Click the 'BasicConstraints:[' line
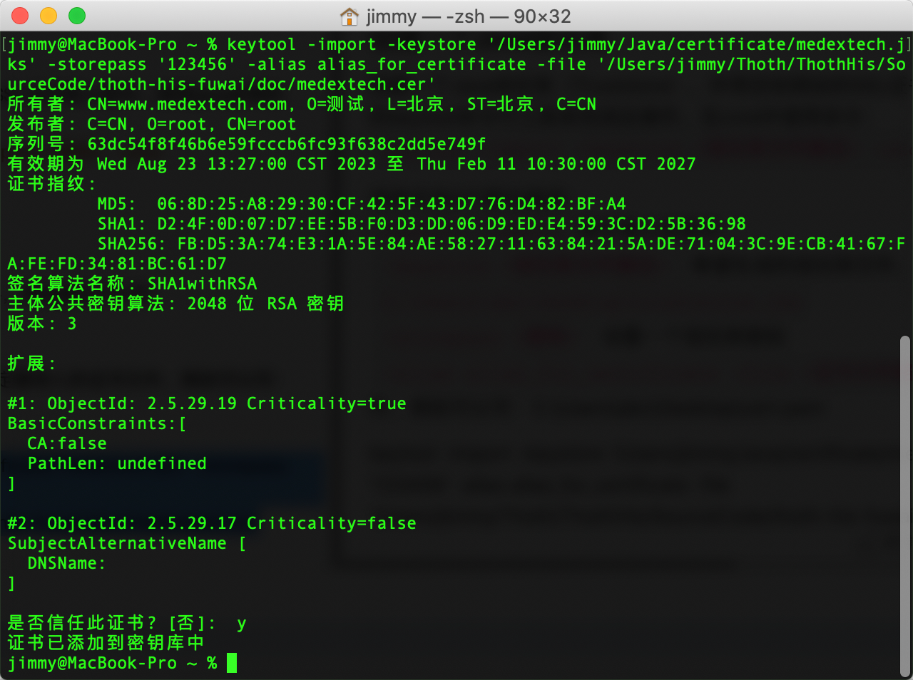Screen dimensions: 913x680 coord(97,423)
